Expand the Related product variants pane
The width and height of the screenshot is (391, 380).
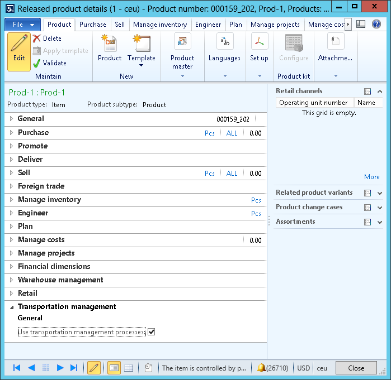pos(380,193)
